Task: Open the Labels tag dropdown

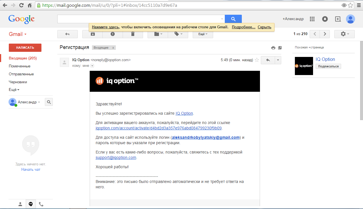Action: (178, 34)
